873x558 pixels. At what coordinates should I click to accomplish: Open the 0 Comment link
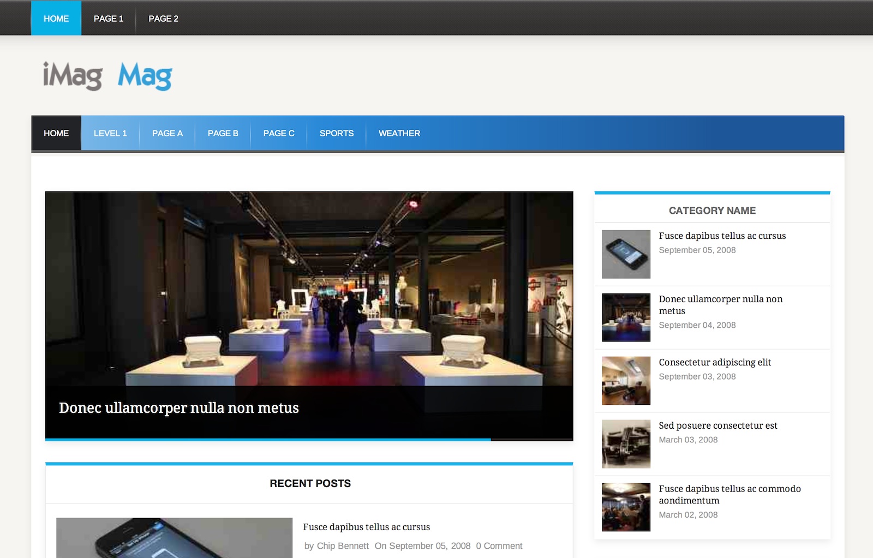click(x=499, y=546)
